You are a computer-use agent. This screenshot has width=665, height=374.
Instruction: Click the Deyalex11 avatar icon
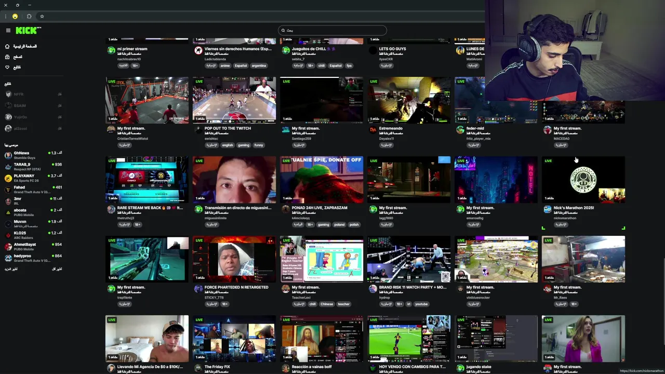tap(373, 130)
